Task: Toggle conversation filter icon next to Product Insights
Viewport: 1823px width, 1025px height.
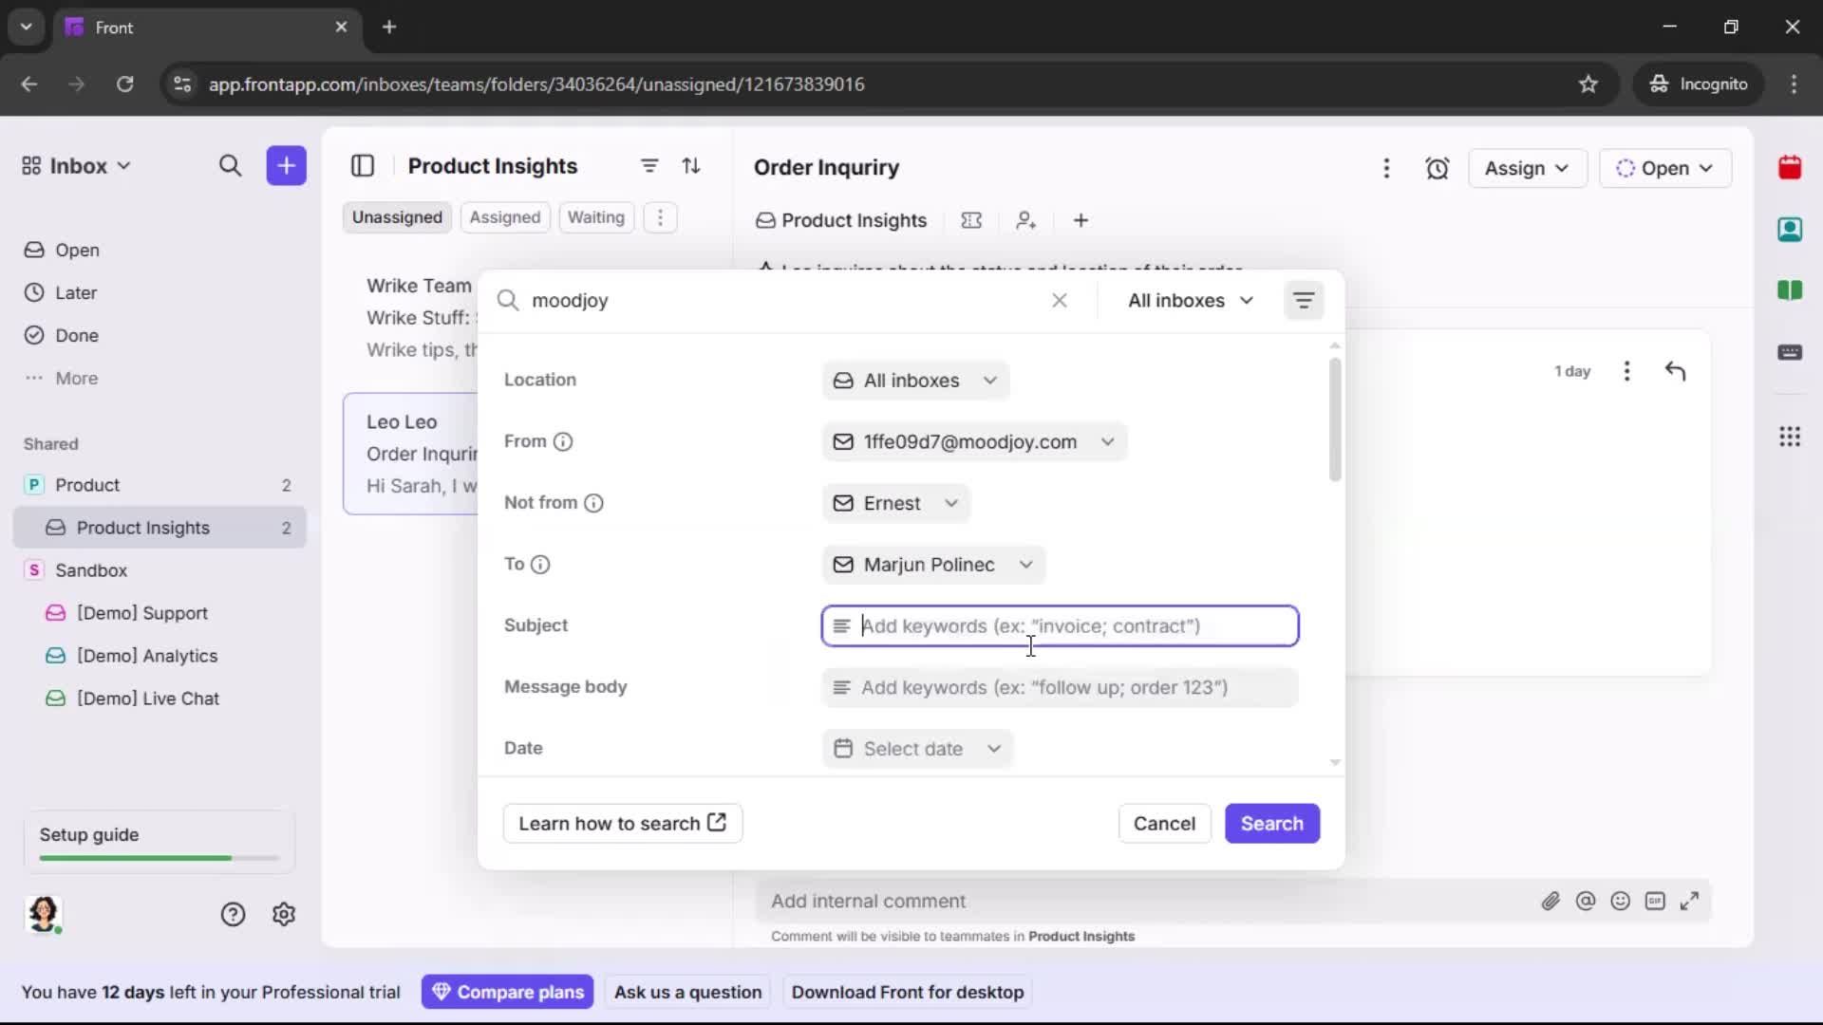Action: 649,165
